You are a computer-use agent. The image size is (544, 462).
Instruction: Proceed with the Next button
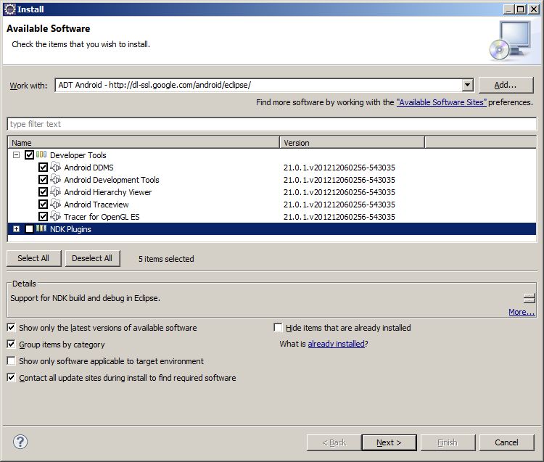point(389,442)
